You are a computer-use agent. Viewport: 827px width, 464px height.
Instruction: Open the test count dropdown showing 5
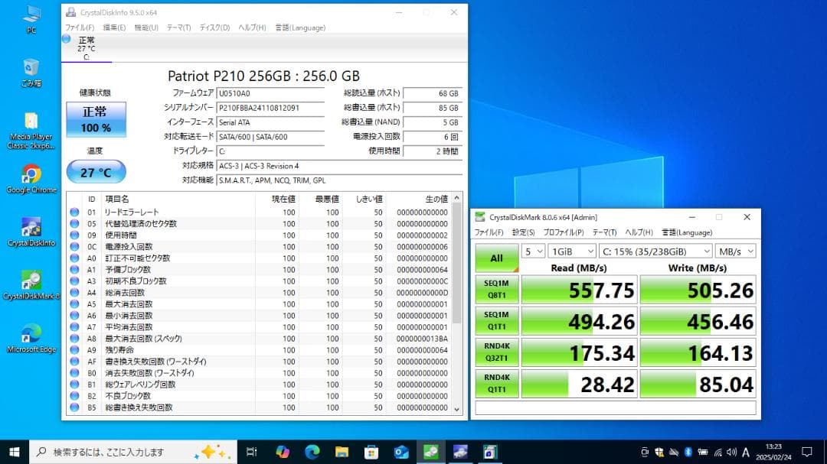(532, 250)
